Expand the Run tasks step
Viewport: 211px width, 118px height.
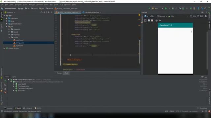pos(14,90)
